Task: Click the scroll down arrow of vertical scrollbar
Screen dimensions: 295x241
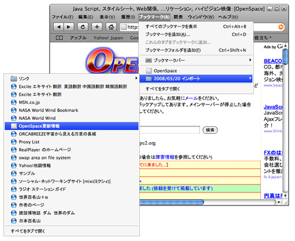Action: [286, 196]
